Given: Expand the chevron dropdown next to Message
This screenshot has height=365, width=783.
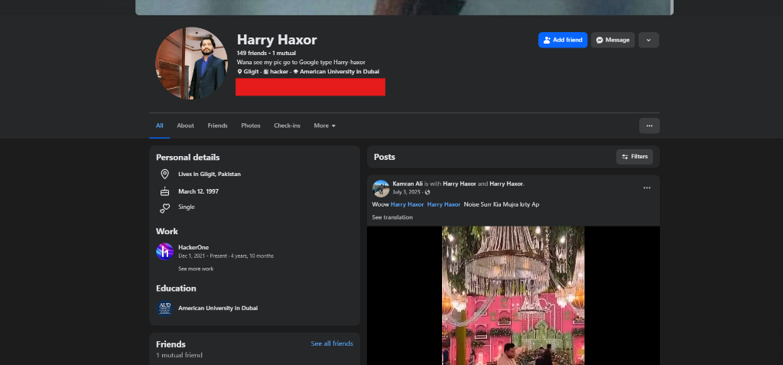Looking at the screenshot, I should (x=648, y=40).
